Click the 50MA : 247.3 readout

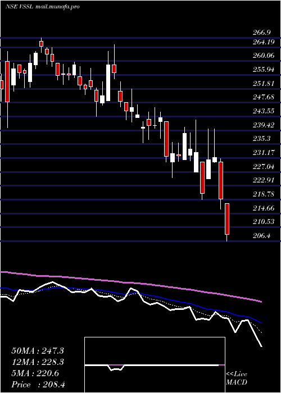(x=38, y=351)
